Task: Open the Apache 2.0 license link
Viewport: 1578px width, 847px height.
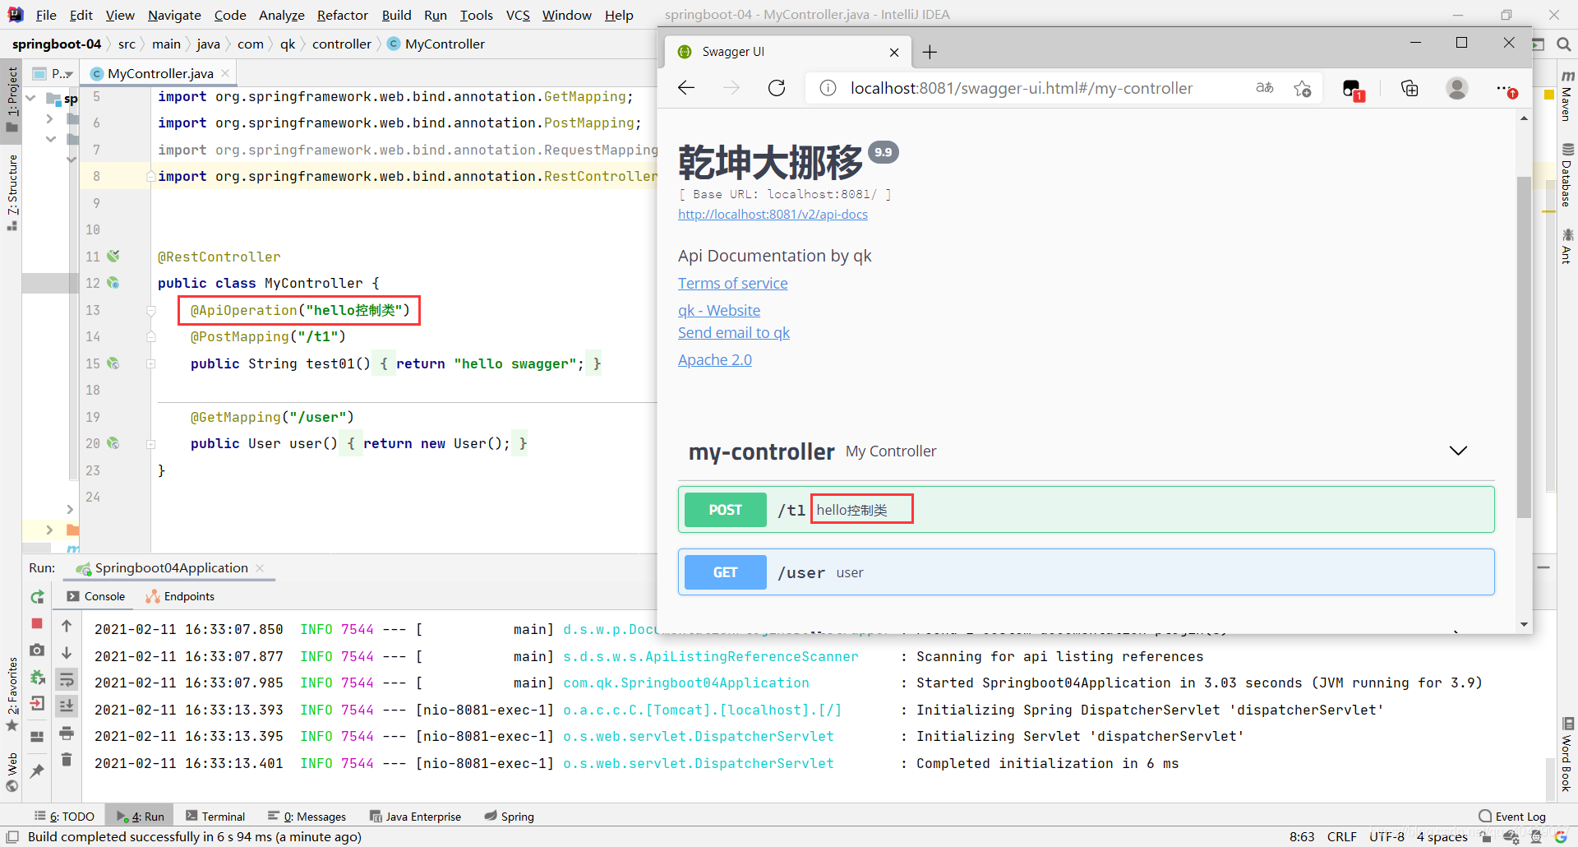Action: [x=714, y=359]
